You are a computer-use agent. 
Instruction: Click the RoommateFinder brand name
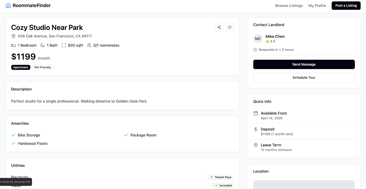tap(32, 5)
